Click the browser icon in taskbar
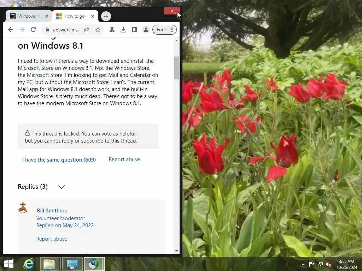This screenshot has width=362, height=271. pos(94,264)
